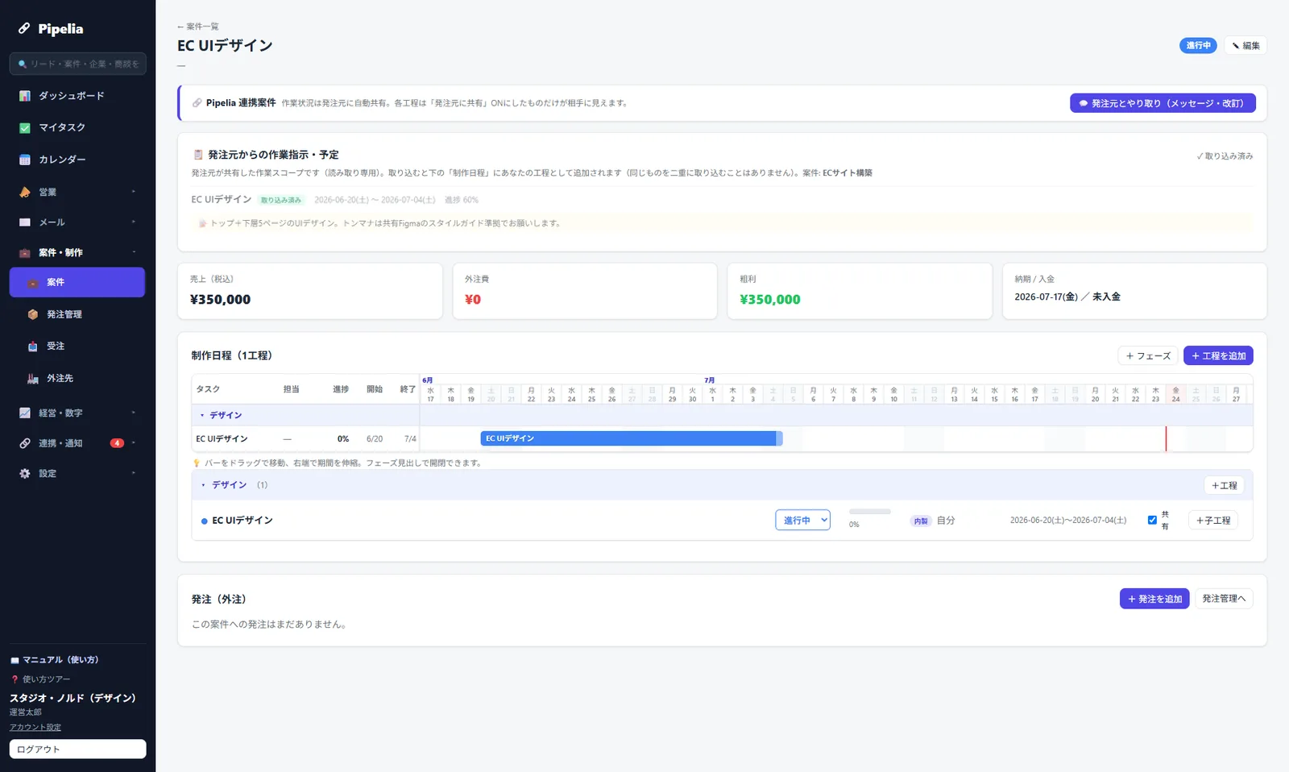
Task: Toggle the 共有 checkbox for EC UIデザイン
Action: pyautogui.click(x=1152, y=520)
